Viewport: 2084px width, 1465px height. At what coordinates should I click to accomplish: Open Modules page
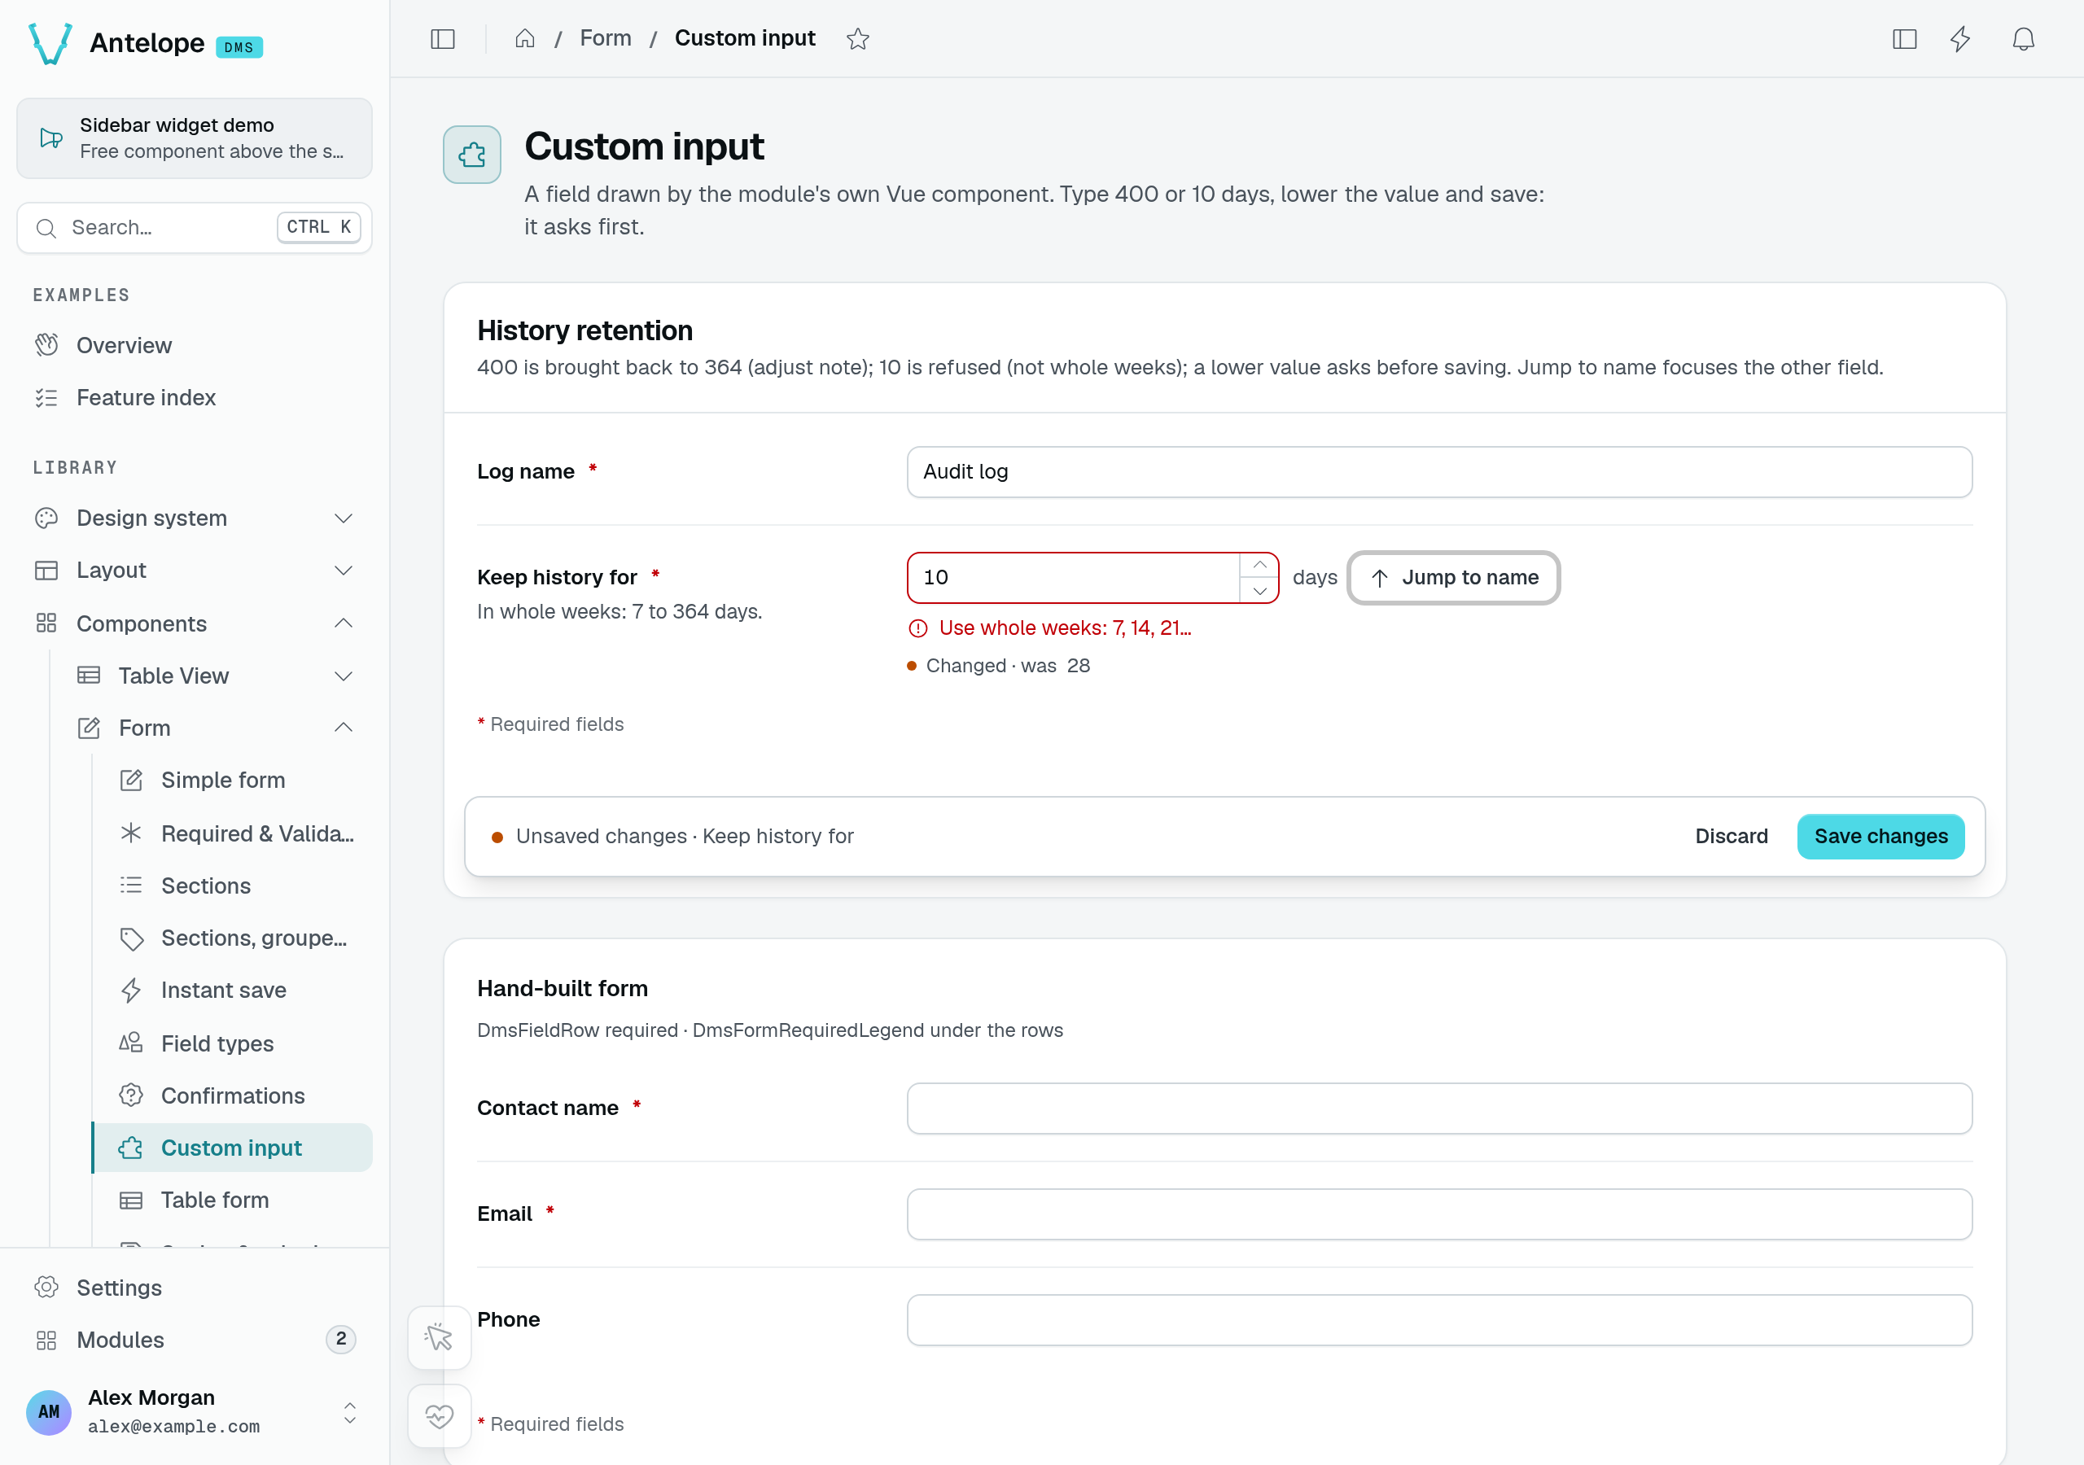tap(195, 1340)
